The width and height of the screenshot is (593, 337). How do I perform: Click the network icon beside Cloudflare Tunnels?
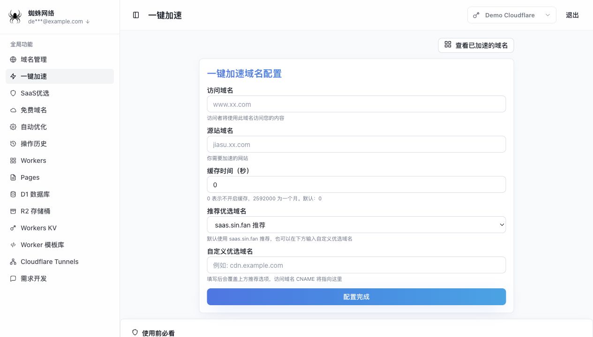13,262
